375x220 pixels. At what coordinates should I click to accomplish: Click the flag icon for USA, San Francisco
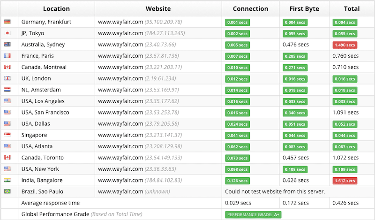(7, 112)
